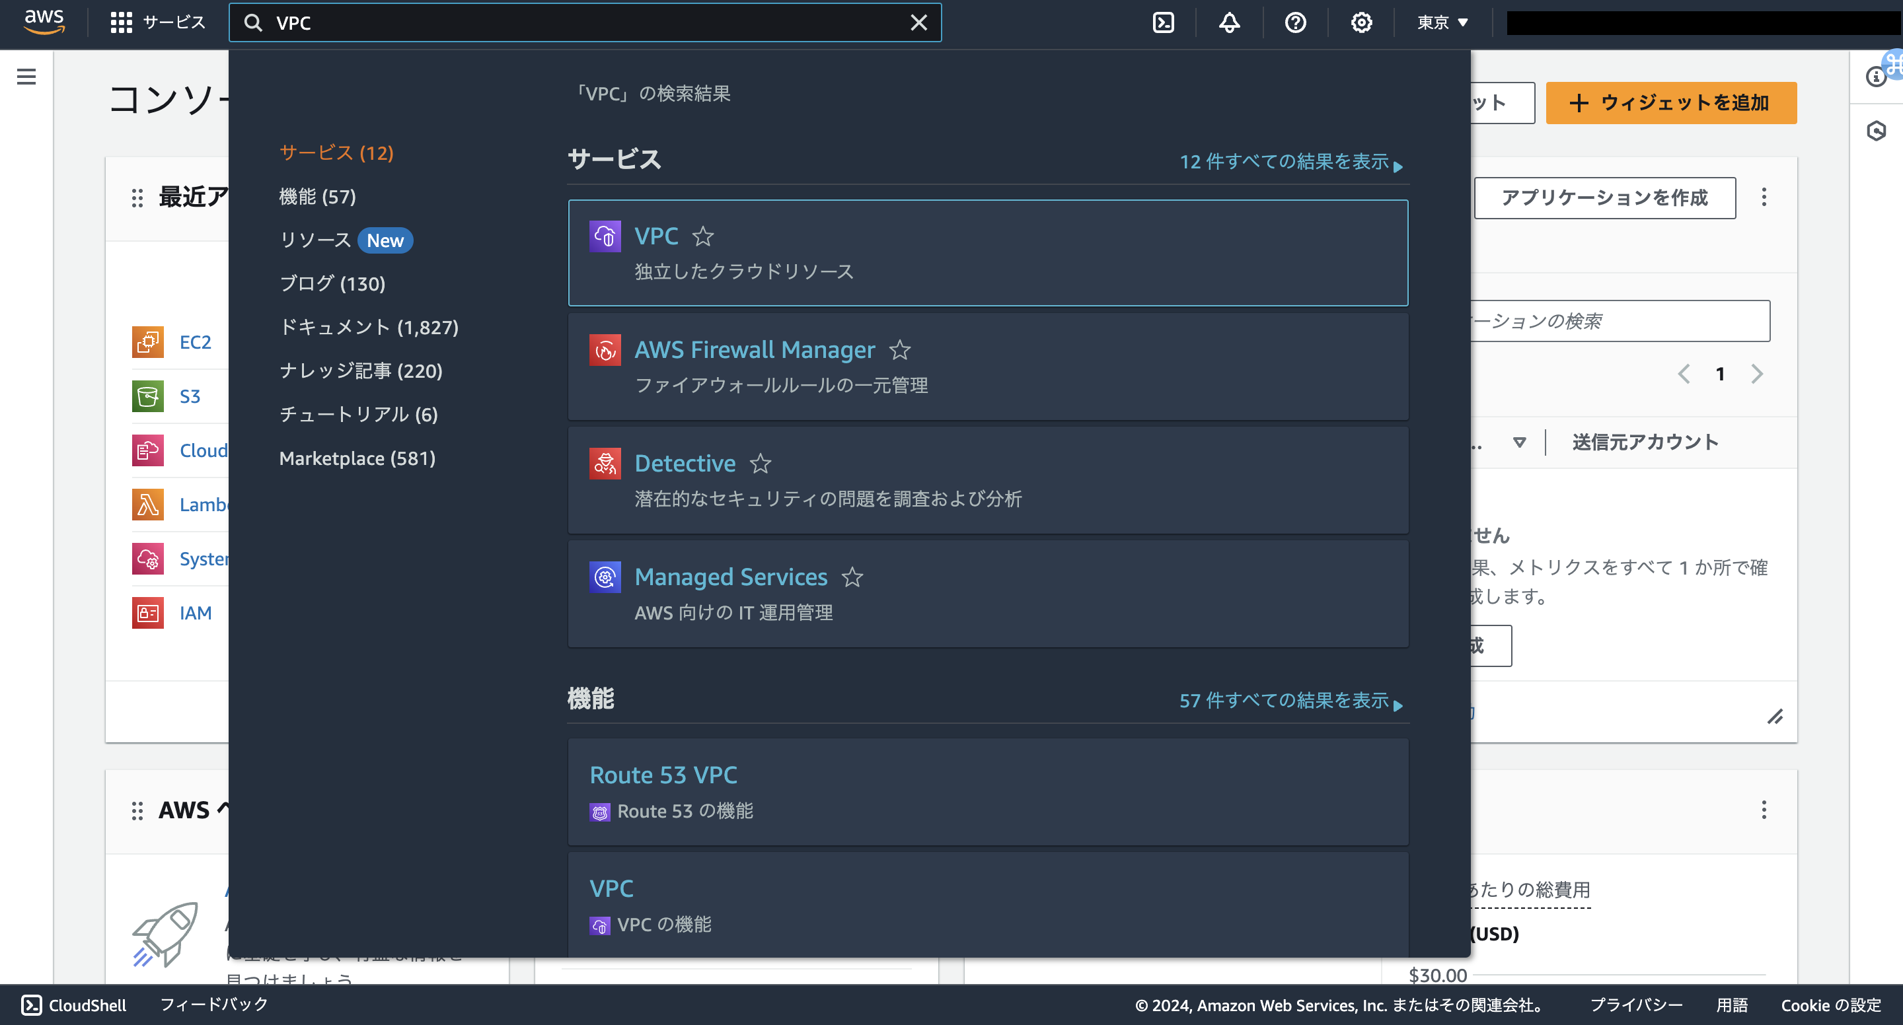
Task: Open the notifications bell
Action: click(1229, 23)
